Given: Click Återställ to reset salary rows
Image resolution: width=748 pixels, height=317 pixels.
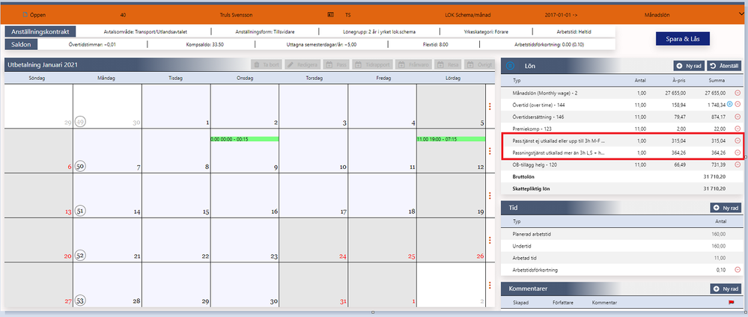Looking at the screenshot, I should click(x=724, y=66).
